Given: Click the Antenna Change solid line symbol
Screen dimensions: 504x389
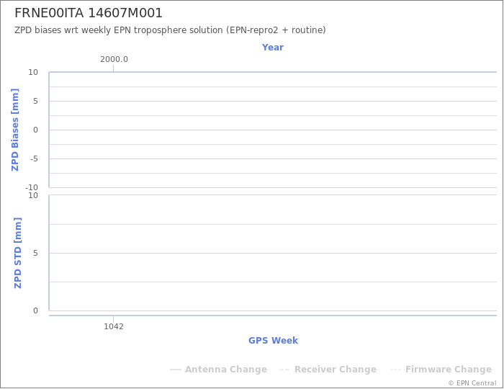Looking at the screenshot, I should tap(176, 370).
